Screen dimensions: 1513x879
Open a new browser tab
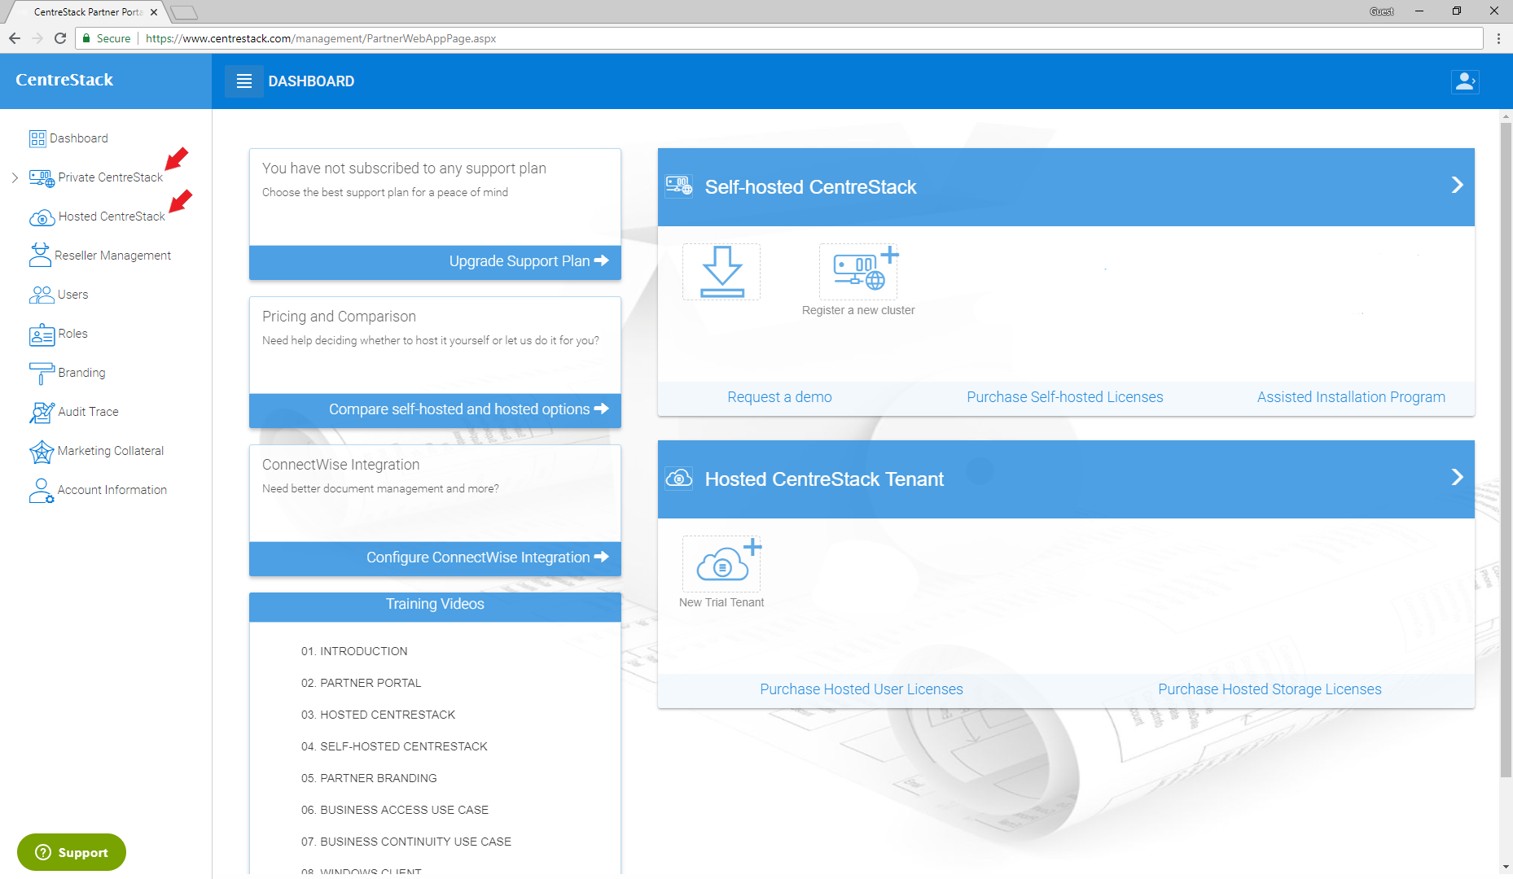(185, 12)
